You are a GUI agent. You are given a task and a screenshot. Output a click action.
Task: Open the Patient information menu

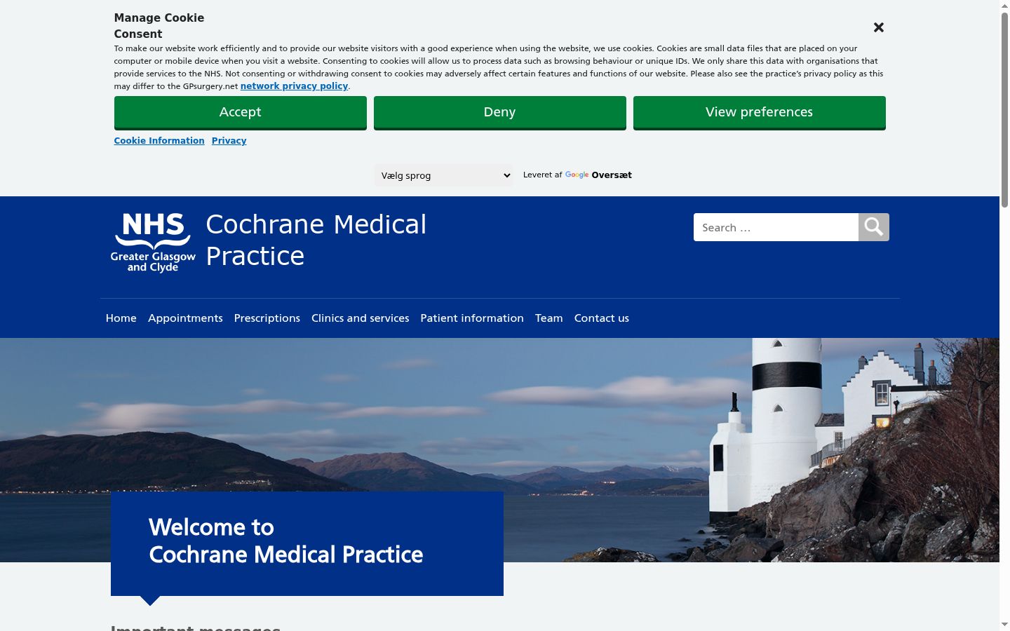[472, 318]
